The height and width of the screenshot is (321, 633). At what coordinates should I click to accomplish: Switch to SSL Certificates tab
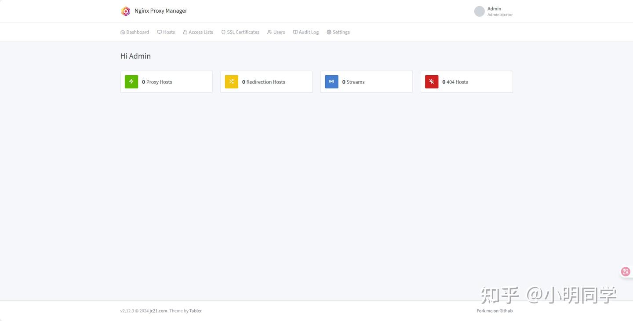pyautogui.click(x=240, y=32)
